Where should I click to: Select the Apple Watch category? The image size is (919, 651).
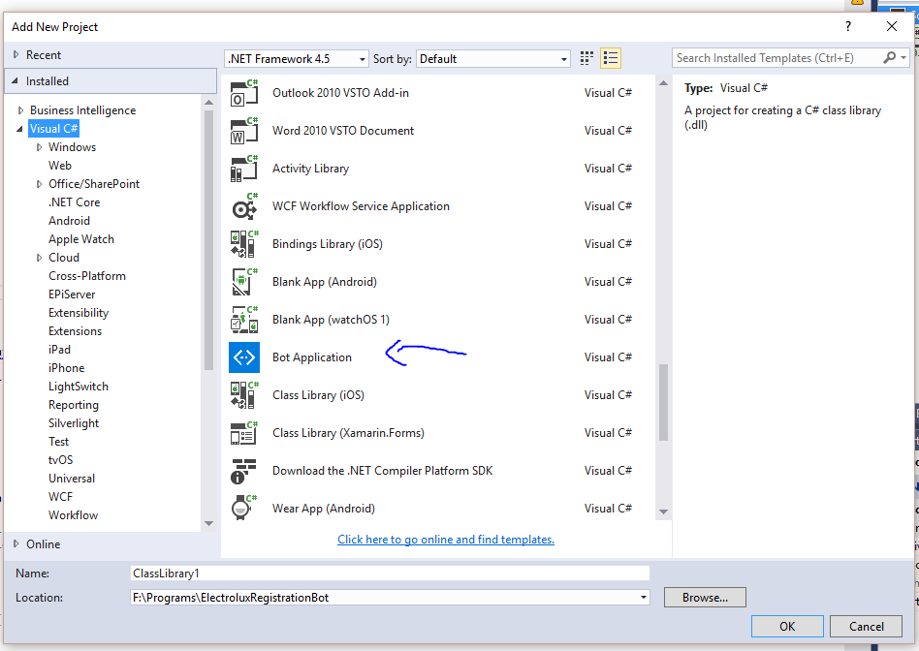click(81, 239)
